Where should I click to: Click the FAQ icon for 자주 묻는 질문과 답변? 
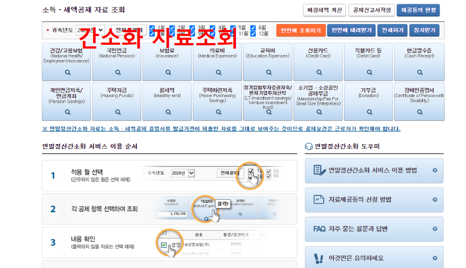click(319, 229)
